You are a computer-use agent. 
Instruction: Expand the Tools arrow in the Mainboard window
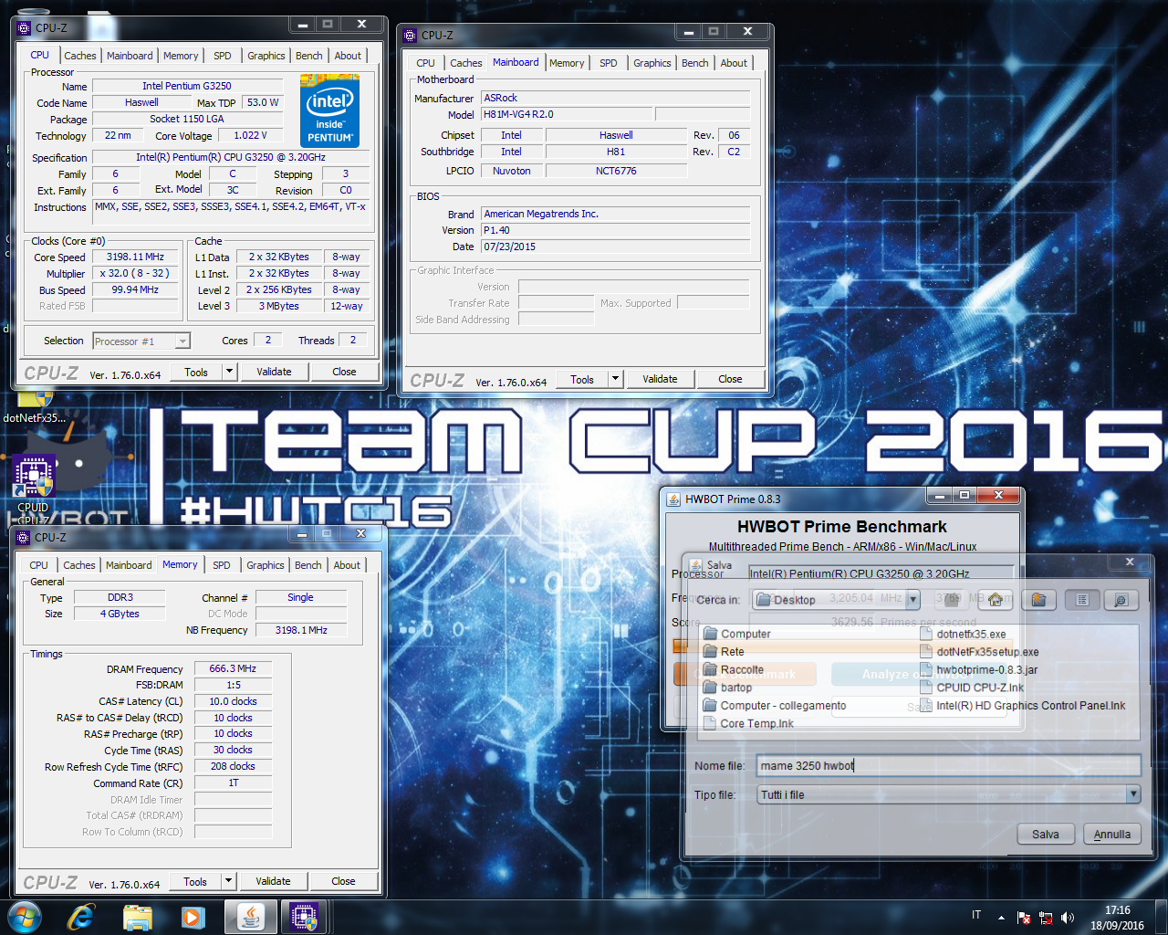(615, 379)
